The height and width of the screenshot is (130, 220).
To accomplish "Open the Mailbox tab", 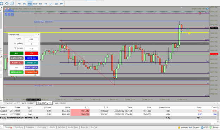I will tap(19, 127).
